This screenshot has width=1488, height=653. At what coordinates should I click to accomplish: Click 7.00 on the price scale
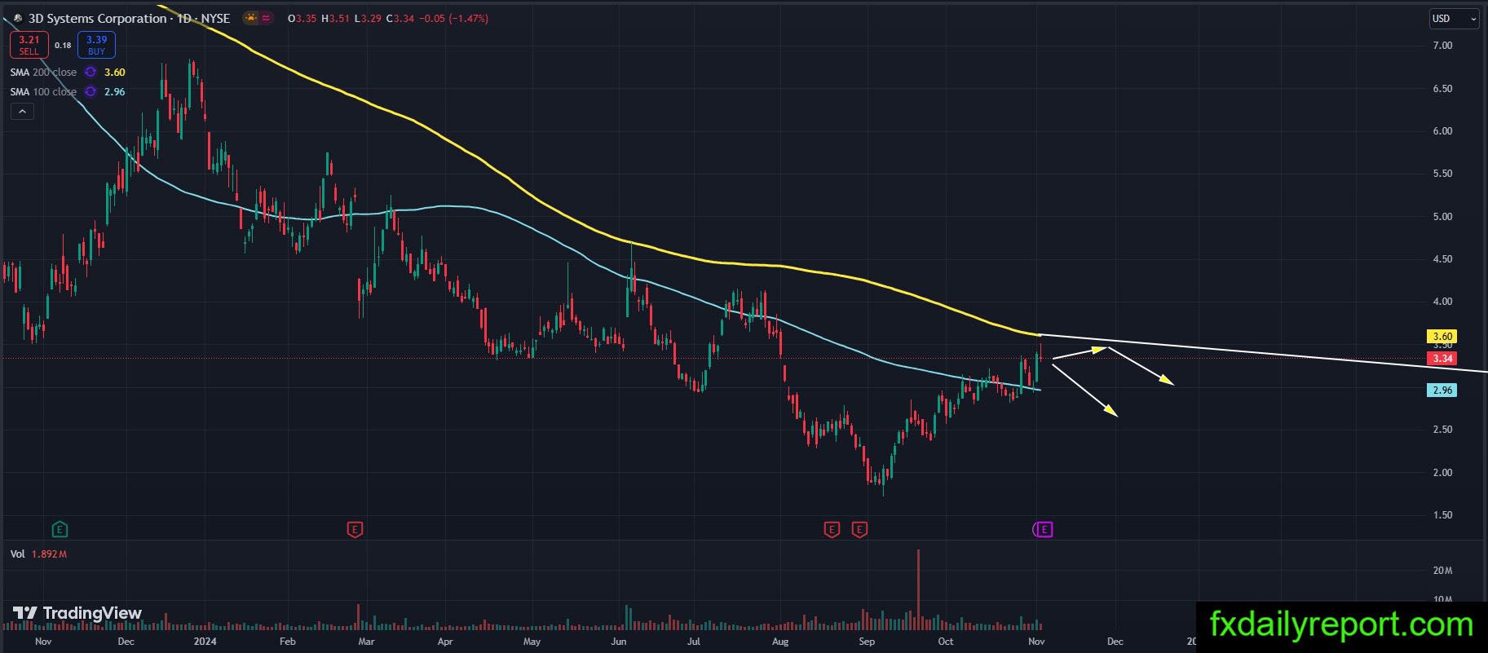(x=1442, y=46)
